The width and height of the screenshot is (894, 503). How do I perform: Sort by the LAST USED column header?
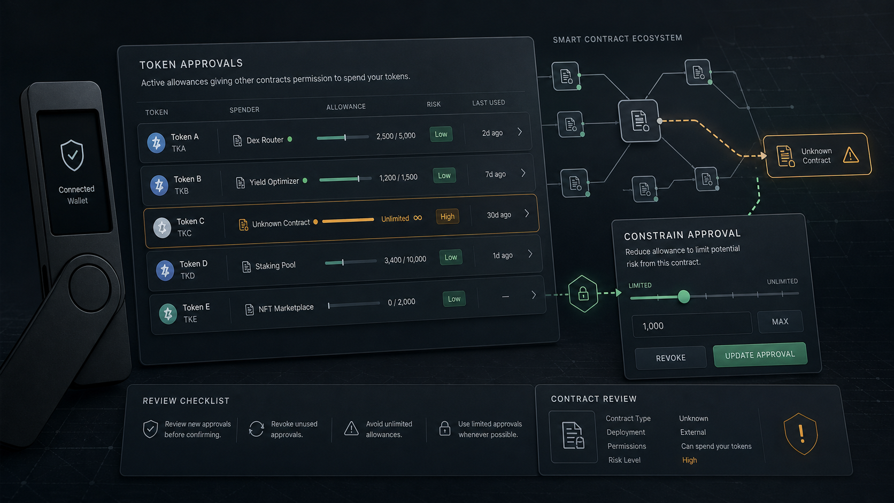[489, 103]
